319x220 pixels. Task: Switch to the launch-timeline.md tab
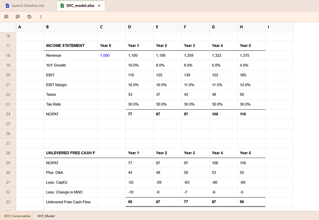pos(28,5)
